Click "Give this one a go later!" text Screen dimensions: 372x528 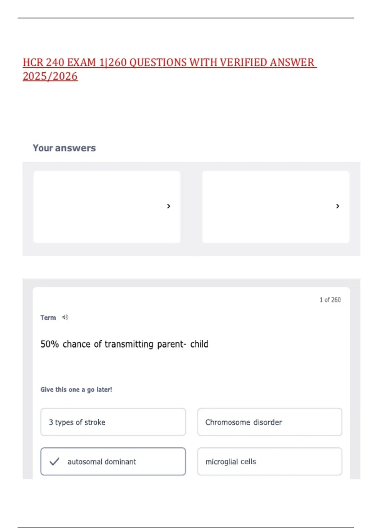pyautogui.click(x=76, y=390)
